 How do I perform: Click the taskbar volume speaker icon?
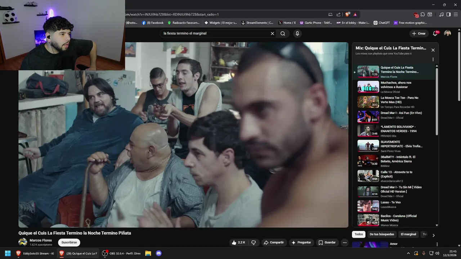click(x=437, y=253)
